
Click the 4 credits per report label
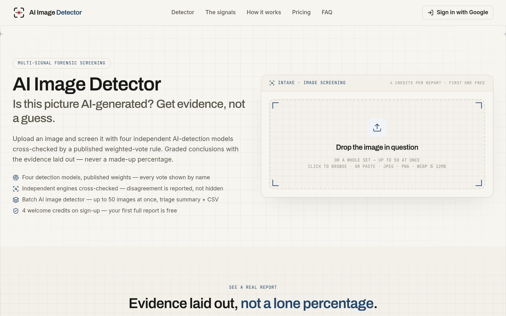[416, 83]
